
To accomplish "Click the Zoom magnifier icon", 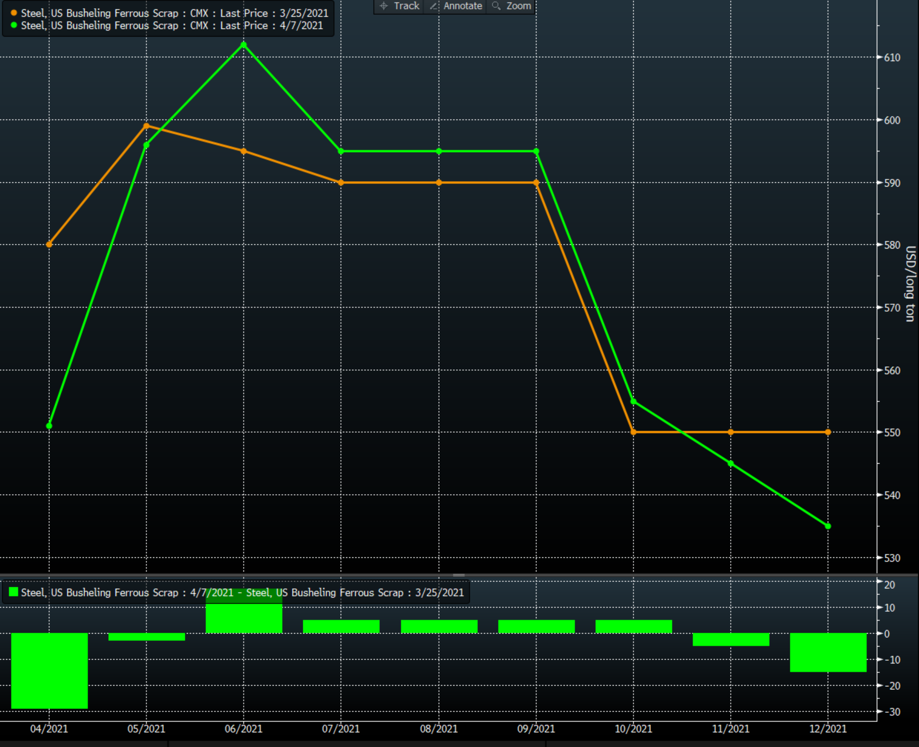I will 496,6.
